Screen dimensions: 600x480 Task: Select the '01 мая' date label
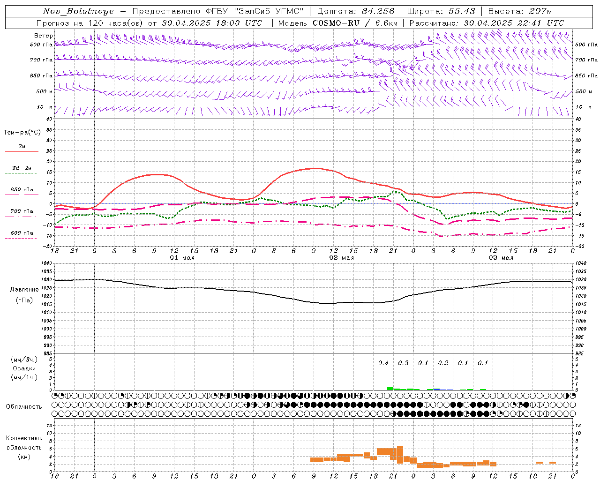click(x=182, y=258)
